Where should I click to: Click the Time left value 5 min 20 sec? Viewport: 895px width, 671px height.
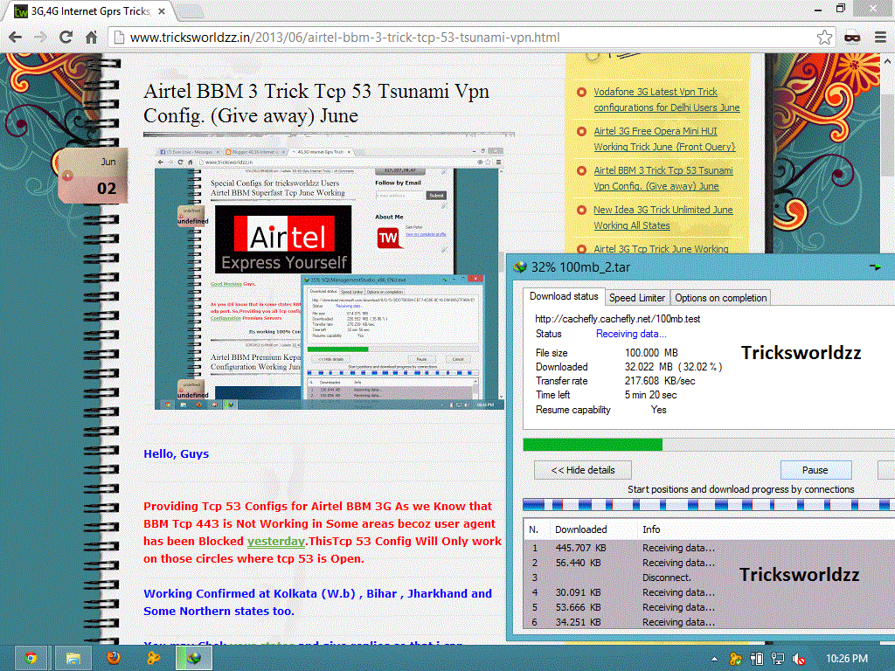coord(650,395)
